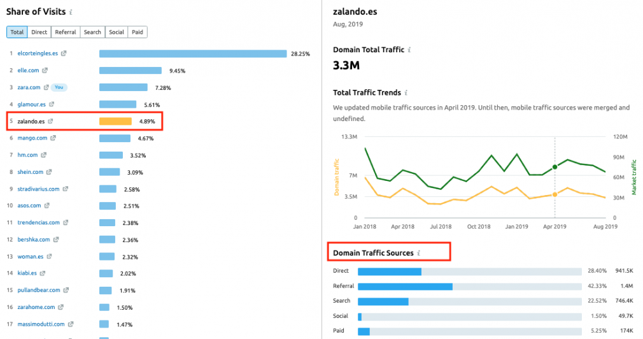
Task: Click the Apr 2019 green market traffic point
Action: pos(555,167)
